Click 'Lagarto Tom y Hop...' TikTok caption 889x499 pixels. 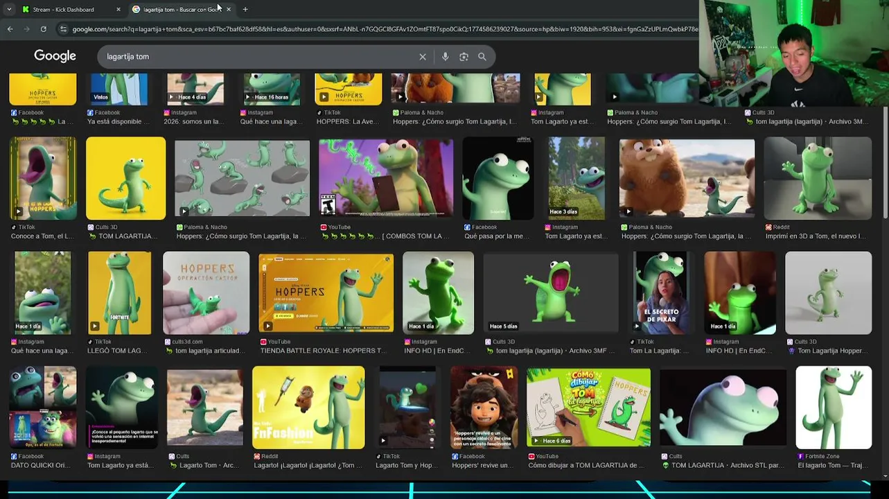(407, 465)
